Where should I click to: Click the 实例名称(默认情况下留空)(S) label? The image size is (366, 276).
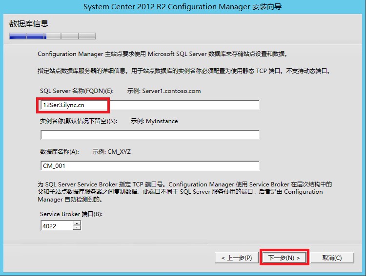pyautogui.click(x=79, y=121)
